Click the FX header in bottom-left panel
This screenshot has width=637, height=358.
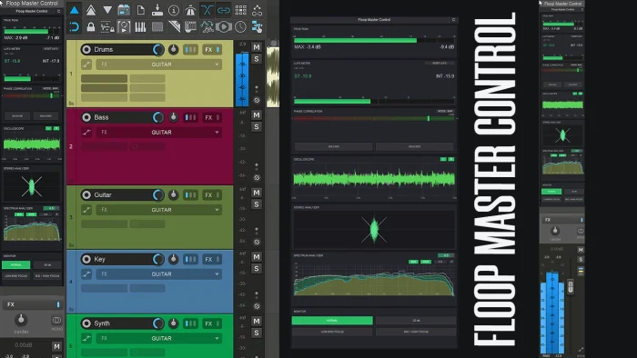32,304
